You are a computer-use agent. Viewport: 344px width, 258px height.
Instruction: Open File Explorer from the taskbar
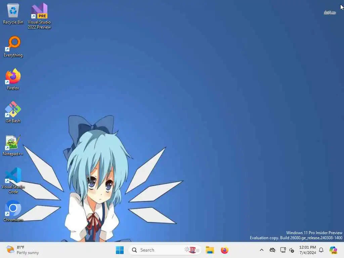point(210,250)
